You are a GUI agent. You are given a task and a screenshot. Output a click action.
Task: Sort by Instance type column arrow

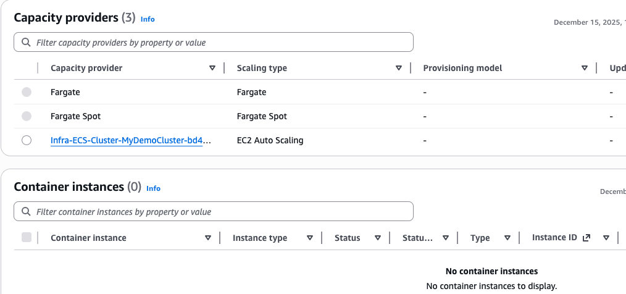310,238
